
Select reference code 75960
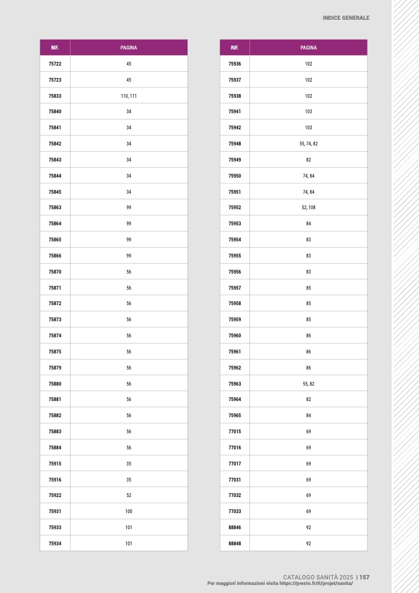click(x=235, y=335)
